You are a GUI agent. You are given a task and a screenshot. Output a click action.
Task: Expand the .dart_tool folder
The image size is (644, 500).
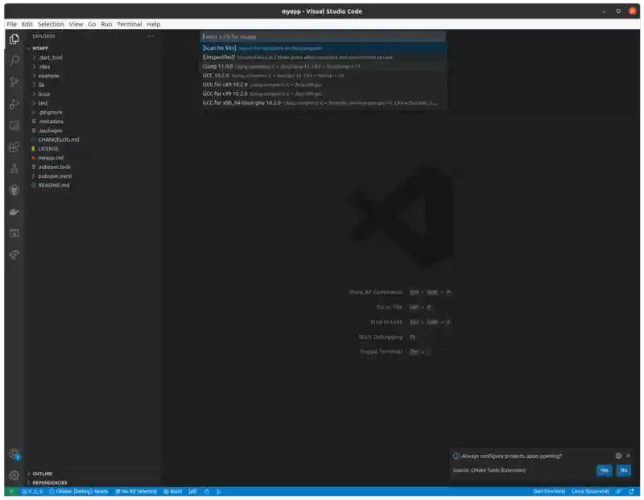48,57
